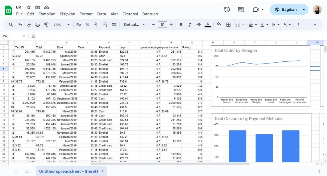Viewport: 327px width, 176px height.
Task: Click the borders icon
Action: 228,24
